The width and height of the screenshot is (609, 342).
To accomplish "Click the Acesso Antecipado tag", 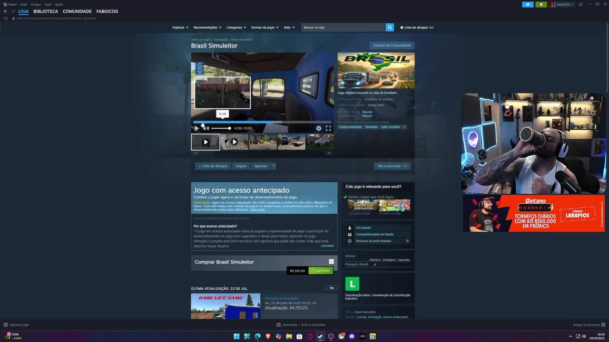I will (x=351, y=127).
